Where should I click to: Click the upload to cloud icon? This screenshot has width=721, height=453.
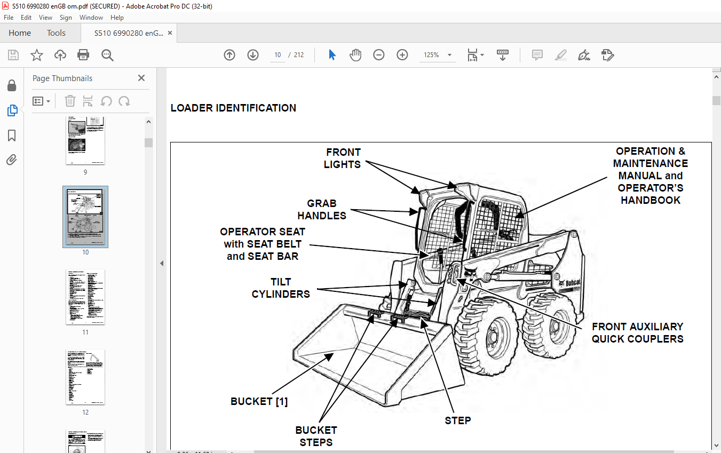tap(60, 55)
